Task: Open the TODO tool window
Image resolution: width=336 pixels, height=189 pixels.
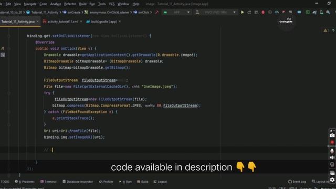Action: coord(5,182)
